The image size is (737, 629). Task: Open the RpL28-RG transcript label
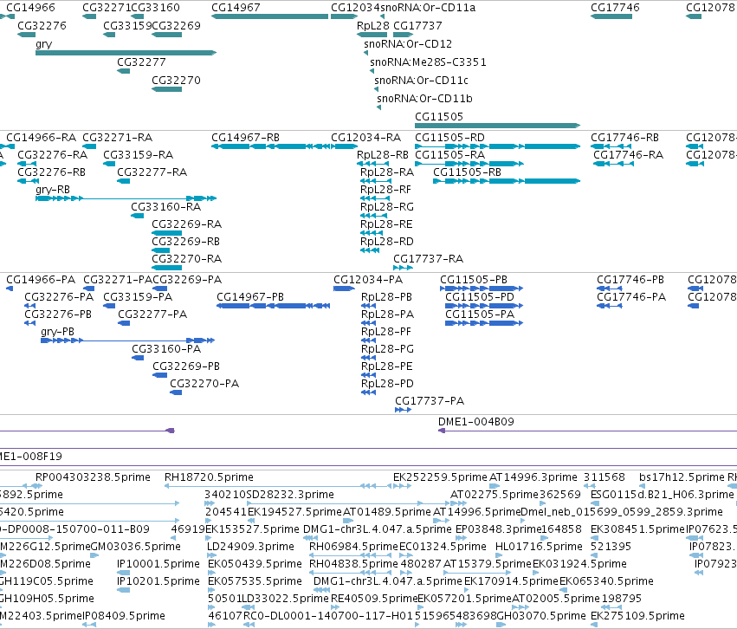pyautogui.click(x=387, y=207)
